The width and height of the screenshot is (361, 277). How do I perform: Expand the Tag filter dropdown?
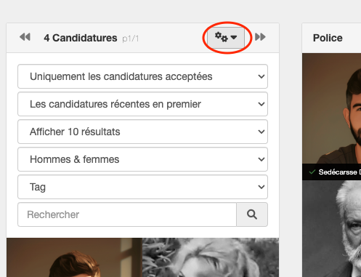click(142, 187)
